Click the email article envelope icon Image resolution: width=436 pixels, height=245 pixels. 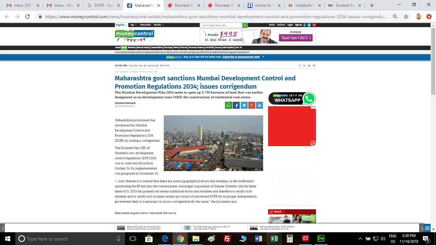click(x=304, y=65)
